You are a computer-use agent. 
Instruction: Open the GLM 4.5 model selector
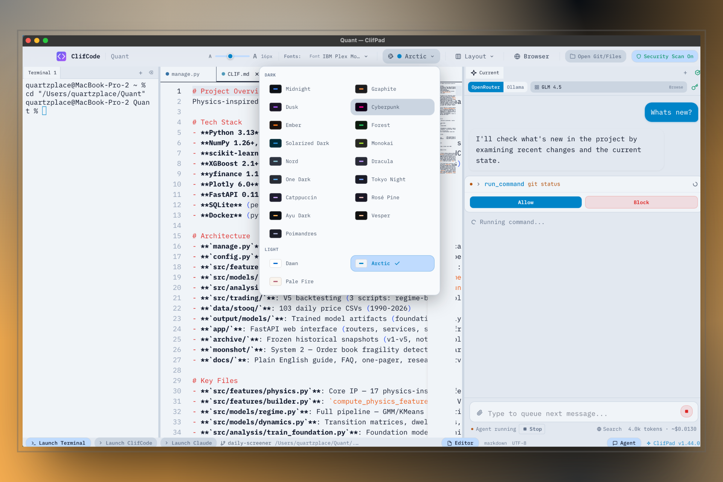[x=609, y=87]
